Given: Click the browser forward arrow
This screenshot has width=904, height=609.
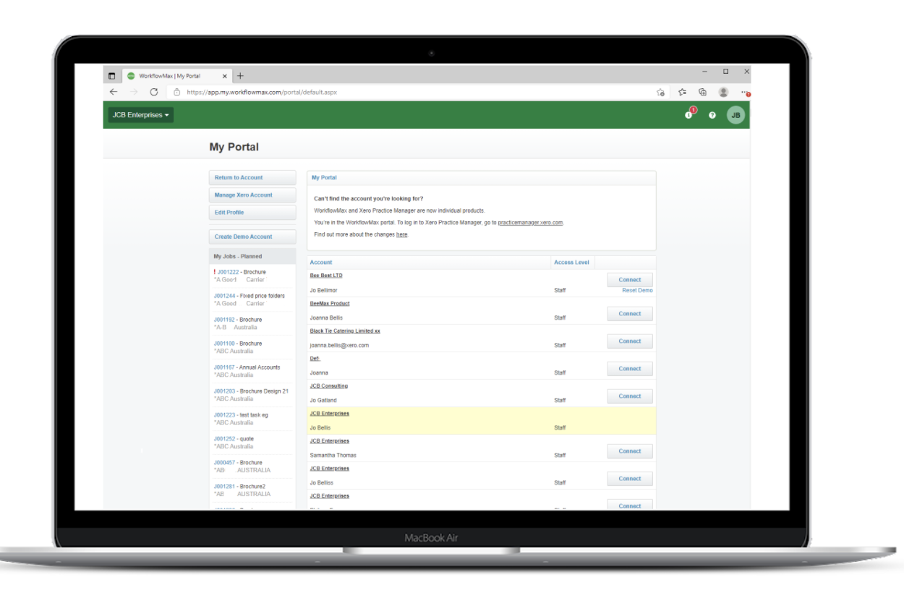Looking at the screenshot, I should (x=133, y=92).
